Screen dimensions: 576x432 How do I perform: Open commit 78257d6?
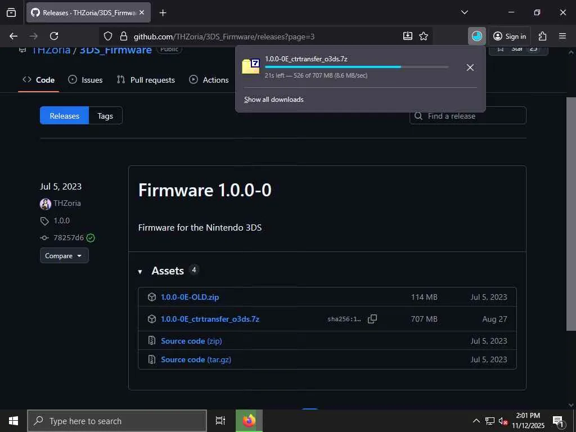pyautogui.click(x=68, y=238)
